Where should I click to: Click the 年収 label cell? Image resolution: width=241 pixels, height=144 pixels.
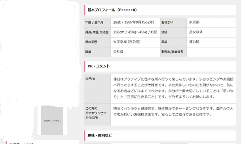[x=173, y=42]
